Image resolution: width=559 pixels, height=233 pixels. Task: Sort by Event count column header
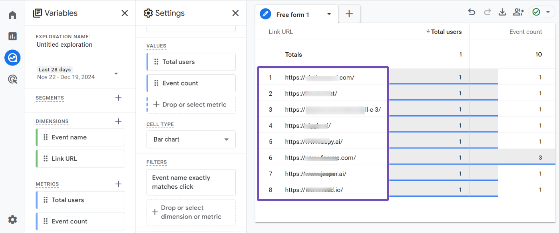click(x=525, y=32)
